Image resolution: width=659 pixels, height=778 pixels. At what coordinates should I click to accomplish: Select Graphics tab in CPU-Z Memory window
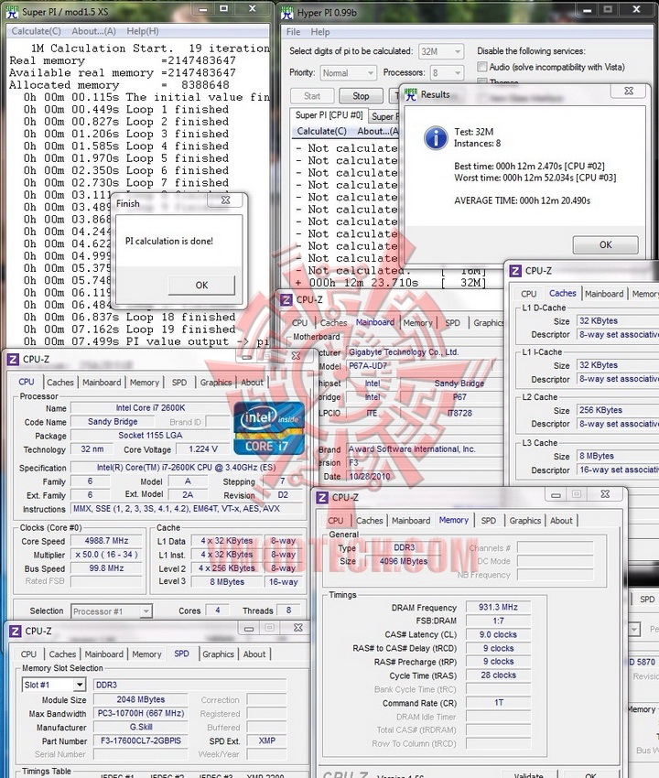click(x=525, y=521)
